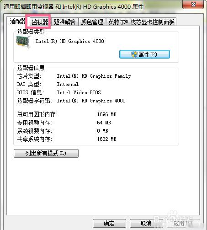Open the 疑难解答 tab
The height and width of the screenshot is (230, 207).
pos(64,22)
